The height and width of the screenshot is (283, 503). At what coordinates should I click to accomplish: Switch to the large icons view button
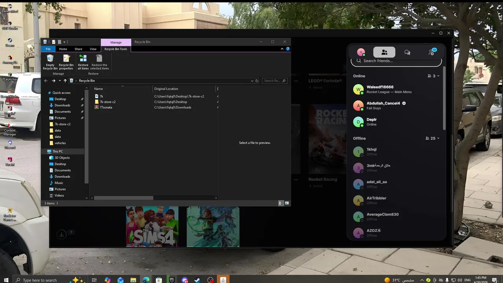coord(287,203)
